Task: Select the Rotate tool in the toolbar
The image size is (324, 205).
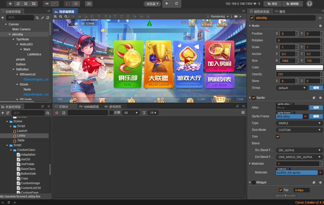Action: (18, 4)
